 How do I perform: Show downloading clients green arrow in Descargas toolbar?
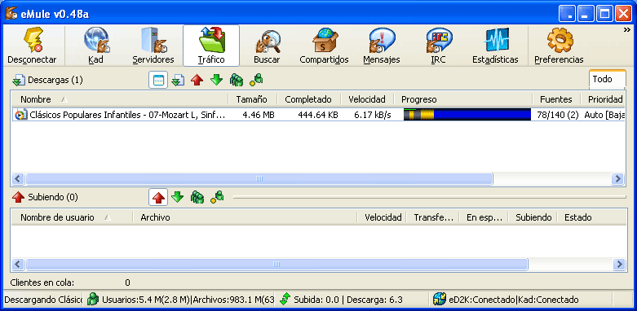tap(216, 80)
